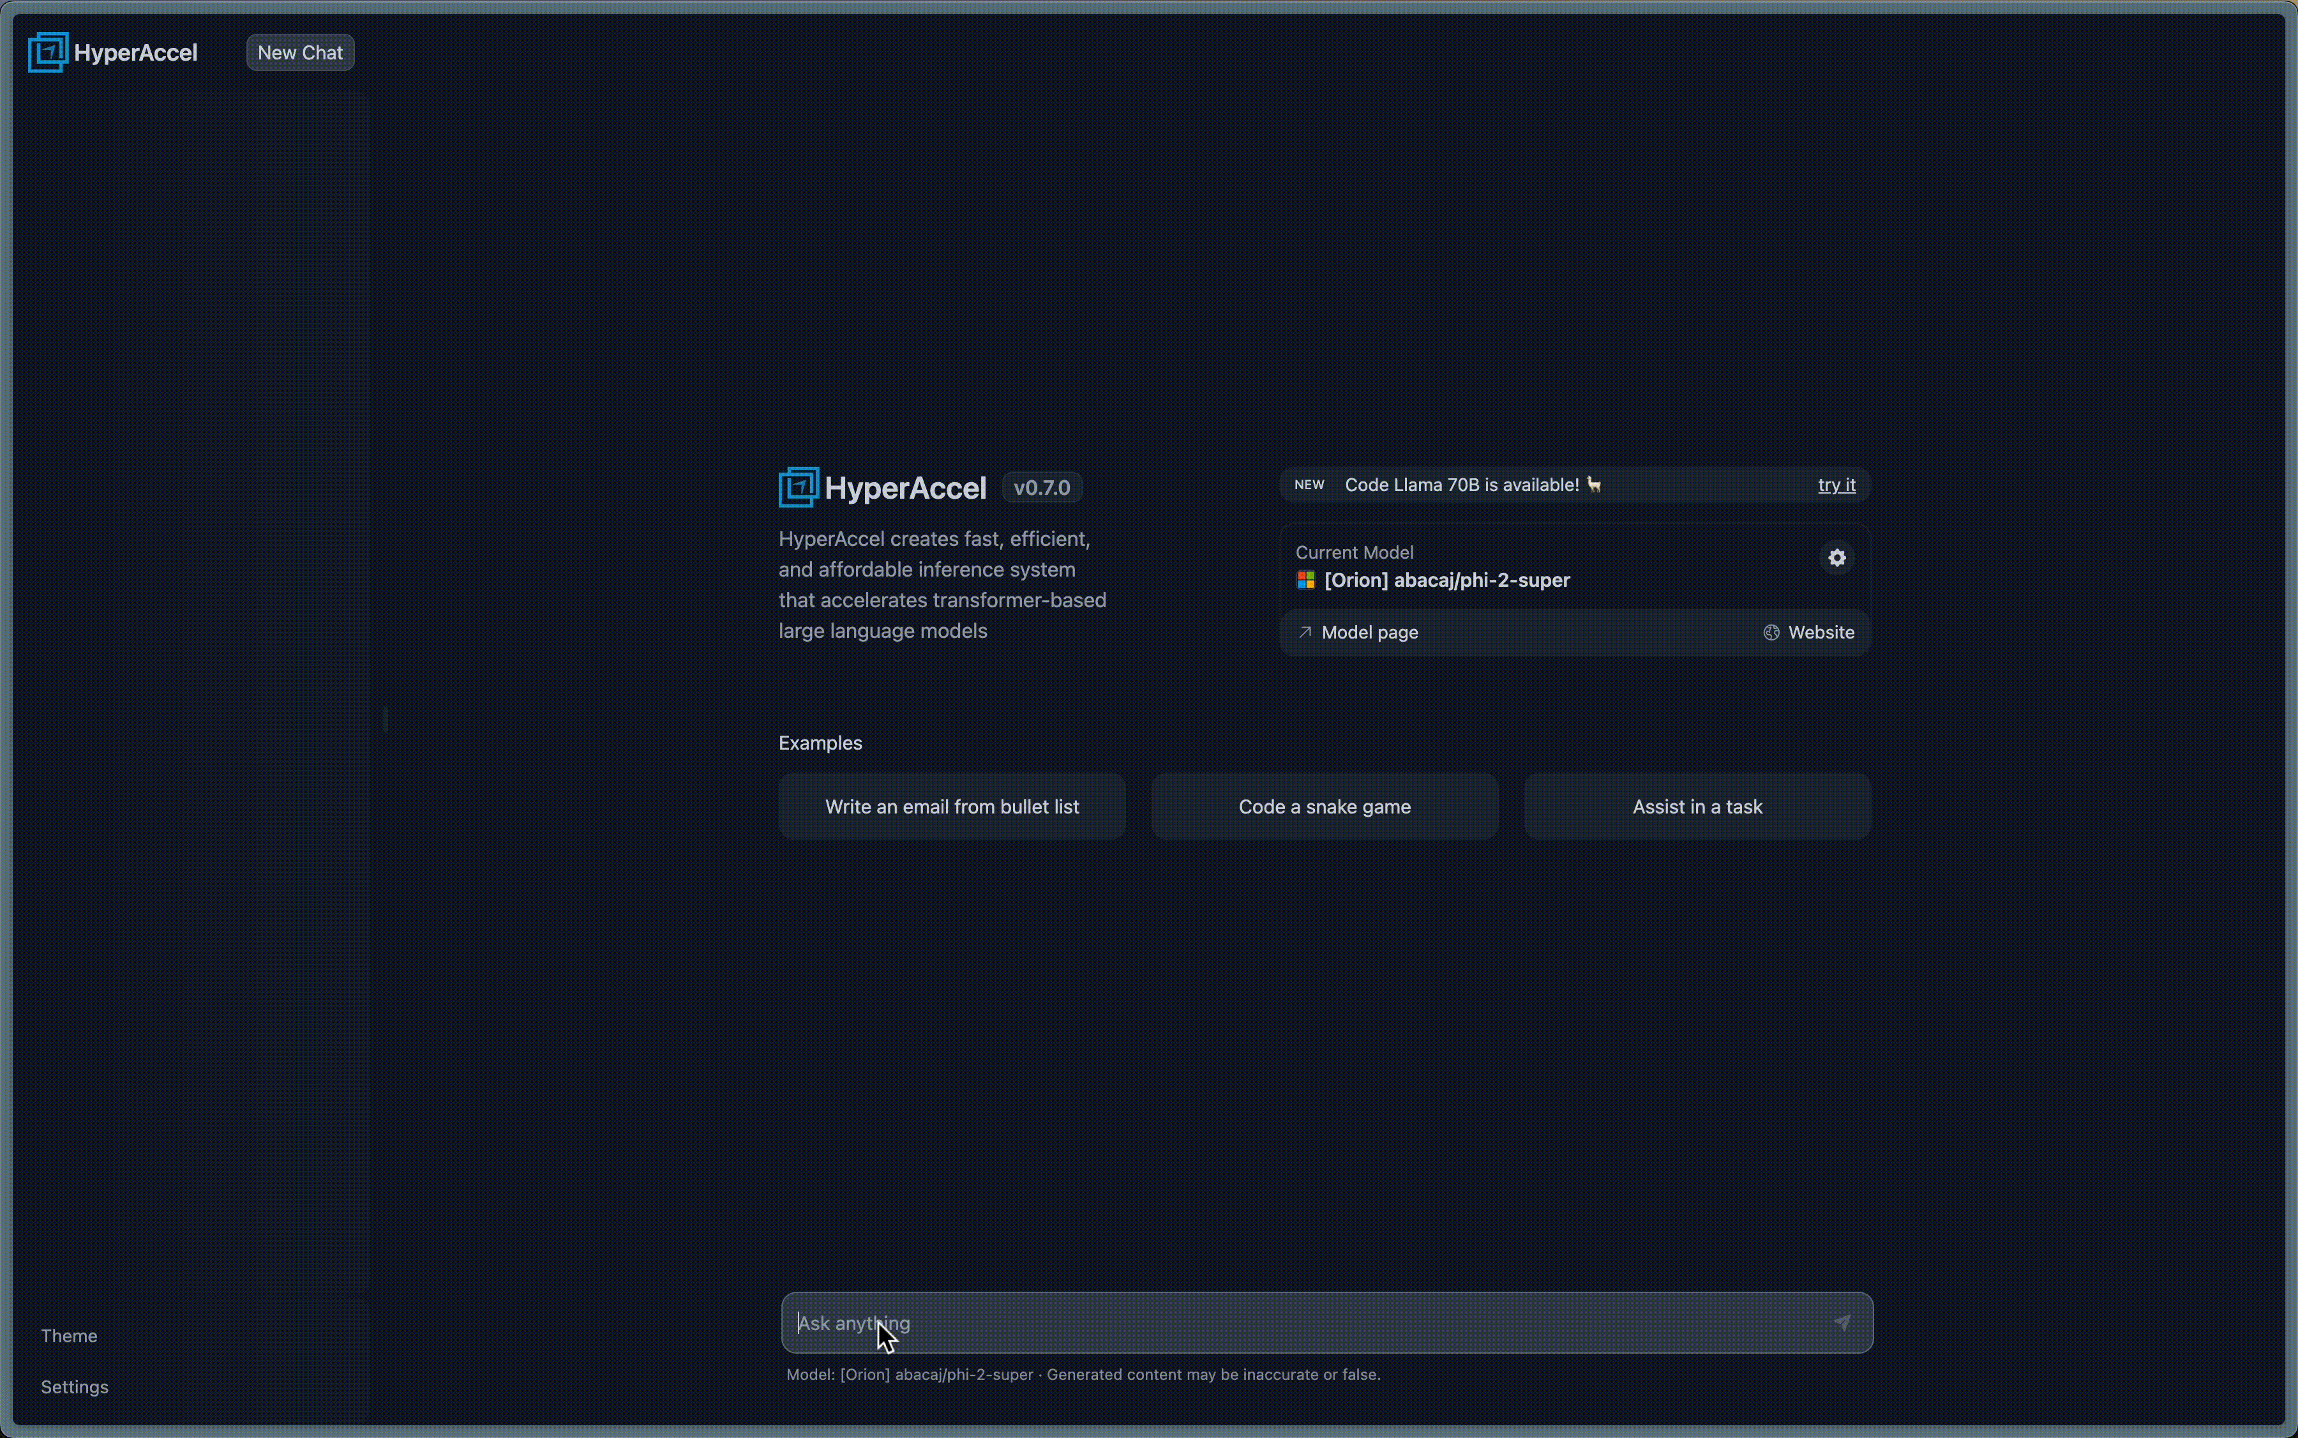This screenshot has height=1438, width=2298.
Task: Click the send paper-plane icon in the chat input
Action: [x=1842, y=1322]
